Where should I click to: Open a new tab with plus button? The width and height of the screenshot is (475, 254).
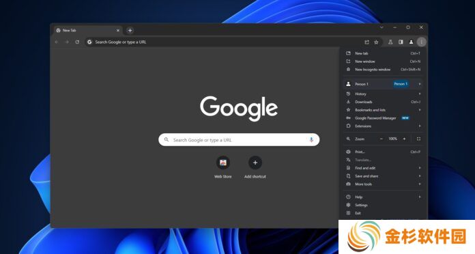coord(130,30)
